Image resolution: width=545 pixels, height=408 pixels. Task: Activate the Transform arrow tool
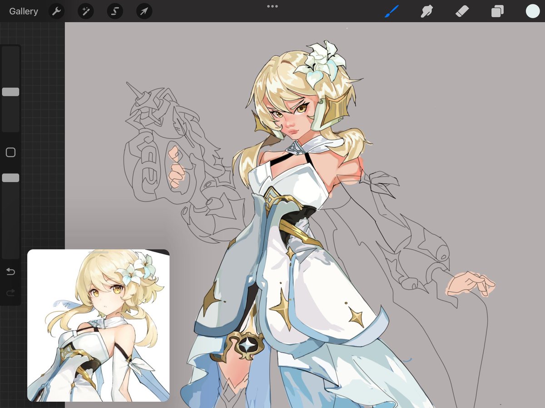pos(144,11)
